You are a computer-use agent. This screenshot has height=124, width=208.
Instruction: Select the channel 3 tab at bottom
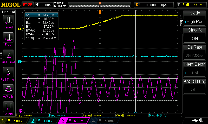pyautogui.click(x=74, y=121)
